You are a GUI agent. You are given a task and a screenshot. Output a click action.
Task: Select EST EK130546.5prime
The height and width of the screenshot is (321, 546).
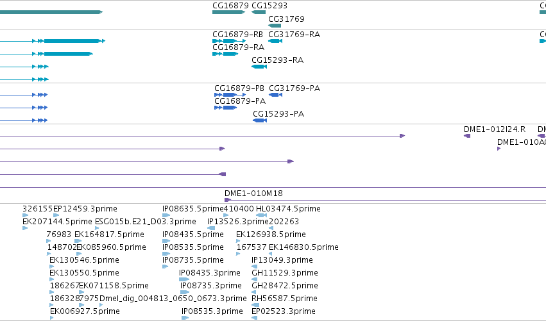51,267
